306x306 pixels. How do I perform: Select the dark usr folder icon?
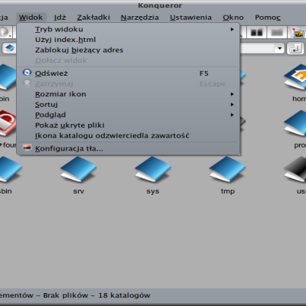pyautogui.click(x=295, y=169)
